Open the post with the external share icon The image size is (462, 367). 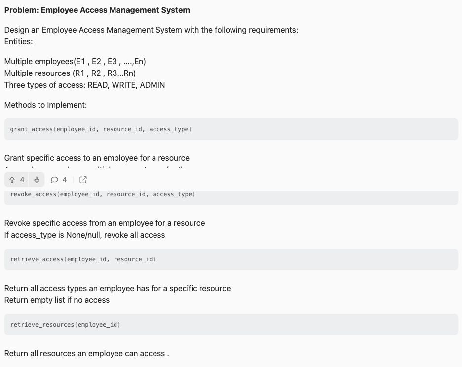coord(83,180)
